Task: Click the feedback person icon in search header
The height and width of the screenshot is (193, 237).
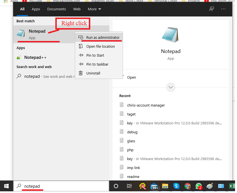Action: point(212,9)
